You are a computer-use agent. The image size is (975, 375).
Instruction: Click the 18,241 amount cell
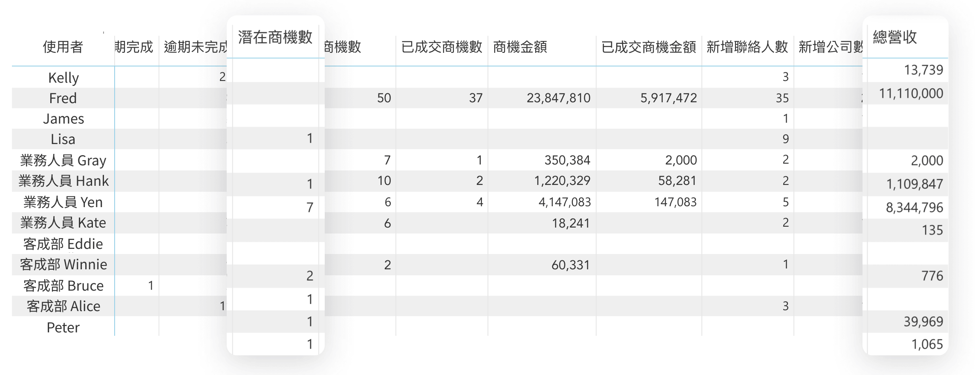[571, 223]
